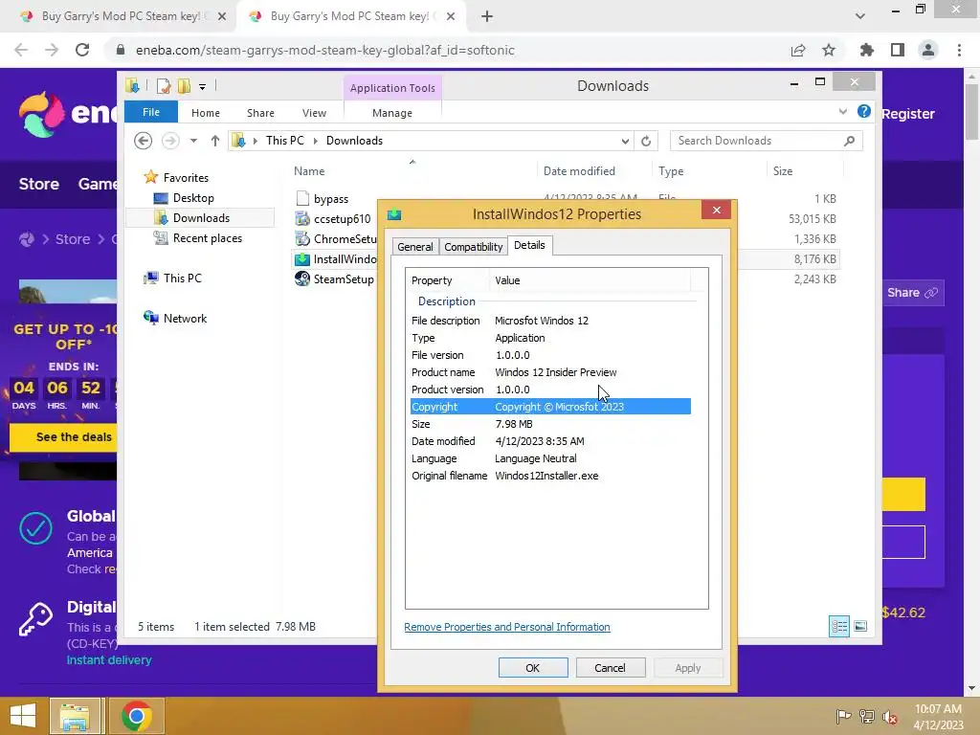Viewport: 980px width, 735px height.
Task: Open the Manage ribbon tab
Action: (x=391, y=113)
